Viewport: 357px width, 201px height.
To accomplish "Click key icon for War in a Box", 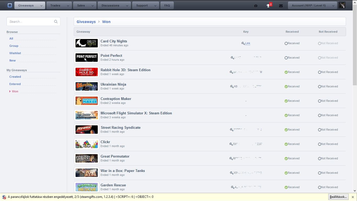I will 232,173.
